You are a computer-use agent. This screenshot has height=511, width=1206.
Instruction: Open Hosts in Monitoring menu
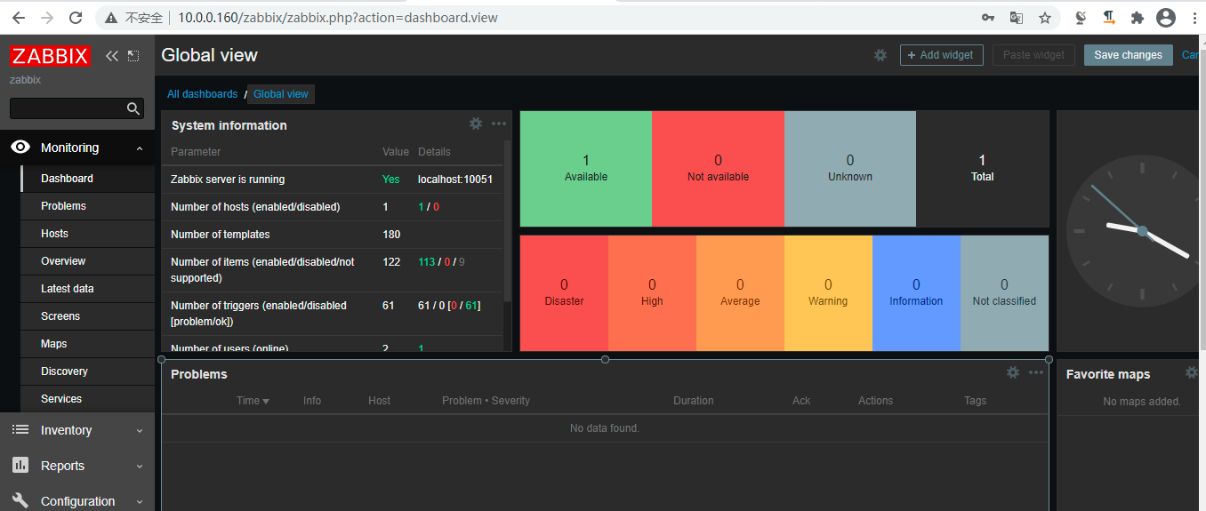[x=87, y=234]
